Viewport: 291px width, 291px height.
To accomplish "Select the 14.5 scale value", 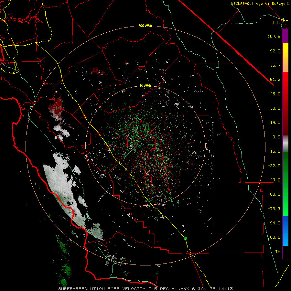I will pyautogui.click(x=275, y=123).
